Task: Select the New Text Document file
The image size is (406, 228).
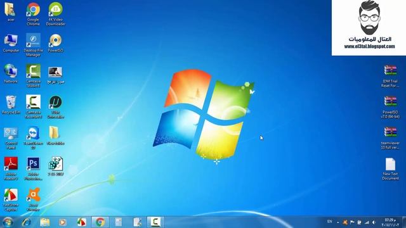Action: pos(390,169)
